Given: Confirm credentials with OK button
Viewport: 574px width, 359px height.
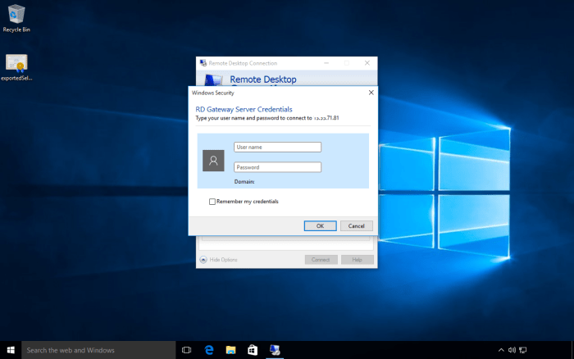Looking at the screenshot, I should click(x=321, y=225).
